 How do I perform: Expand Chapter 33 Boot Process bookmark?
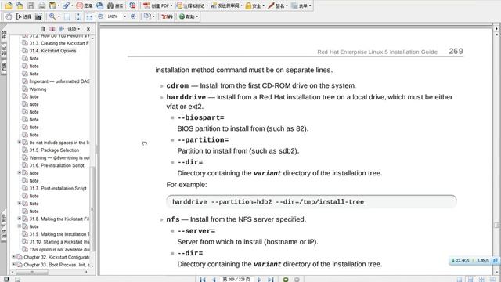click(x=14, y=265)
